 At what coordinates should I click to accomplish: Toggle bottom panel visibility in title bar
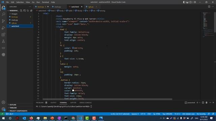[187, 2]
